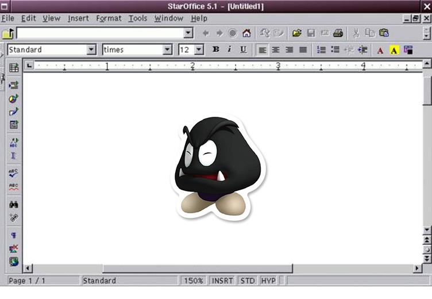Image resolution: width=432 pixels, height=299 pixels.
Task: Click the Data Sources icon in sidebar
Action: [x=14, y=217]
